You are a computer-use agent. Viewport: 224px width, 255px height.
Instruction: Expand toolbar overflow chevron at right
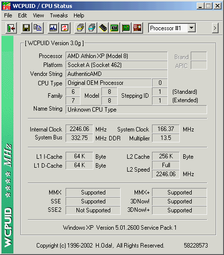tap(215, 28)
